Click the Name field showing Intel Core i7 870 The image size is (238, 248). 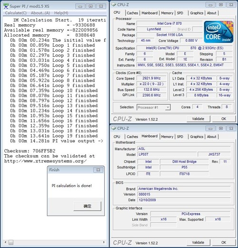coord(169,23)
